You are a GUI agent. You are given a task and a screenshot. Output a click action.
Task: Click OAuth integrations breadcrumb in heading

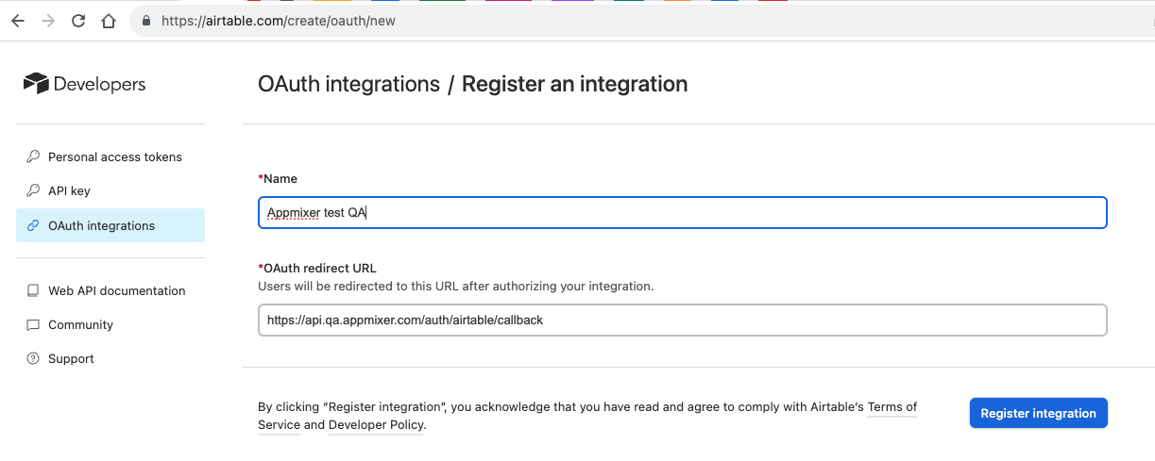tap(348, 84)
